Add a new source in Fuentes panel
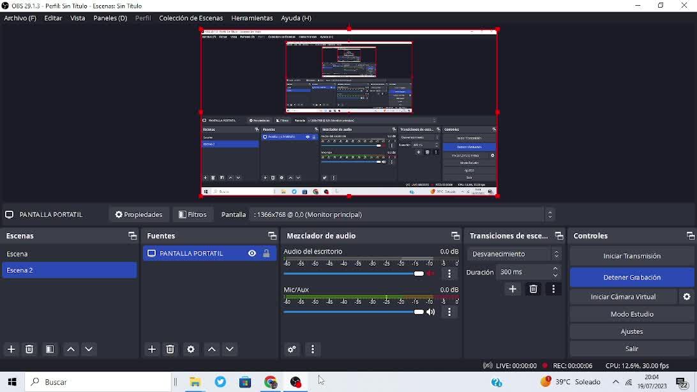The height and width of the screenshot is (392, 697). click(x=152, y=349)
